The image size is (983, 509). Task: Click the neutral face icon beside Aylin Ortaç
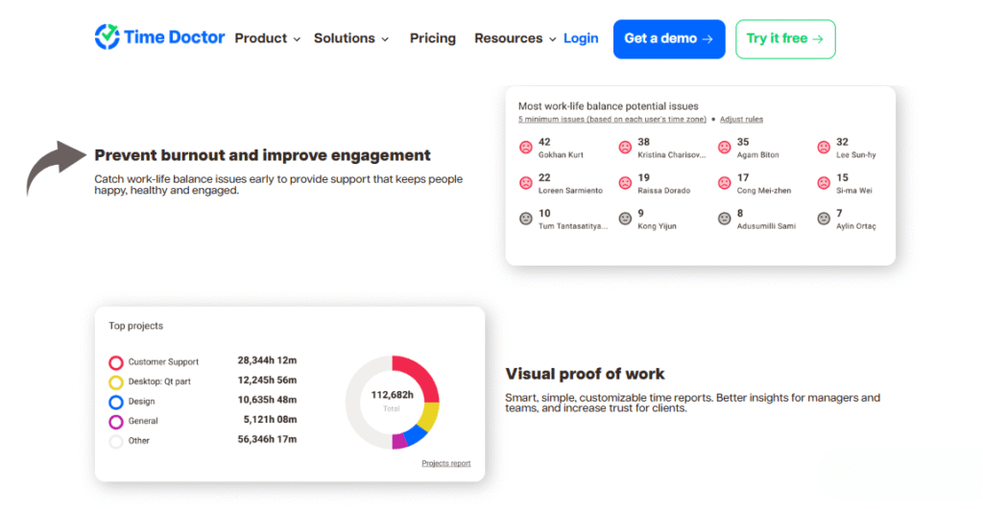(823, 219)
